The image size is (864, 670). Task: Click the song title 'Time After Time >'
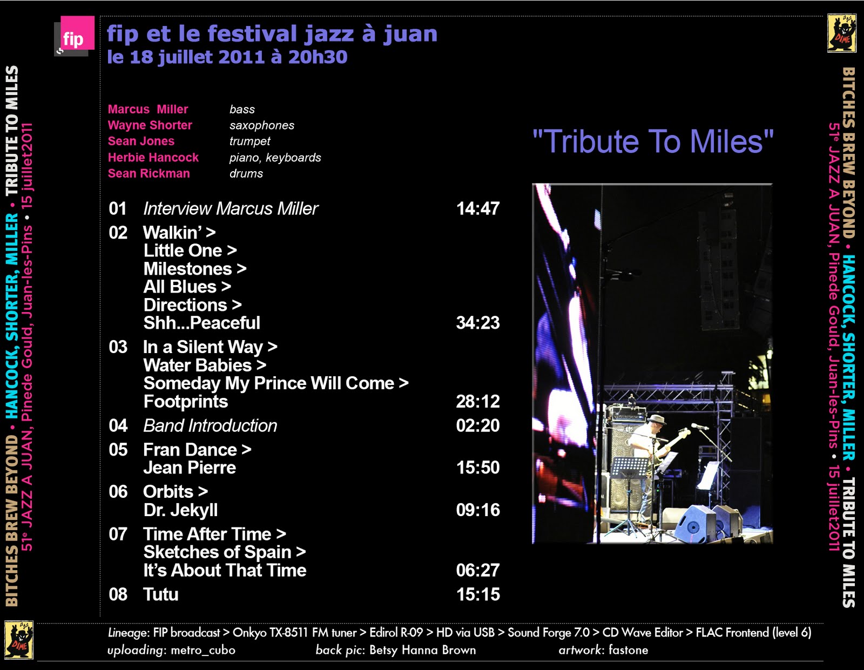click(214, 534)
